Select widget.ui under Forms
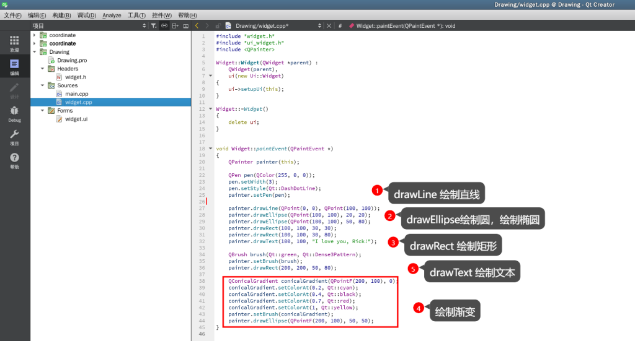 click(76, 119)
